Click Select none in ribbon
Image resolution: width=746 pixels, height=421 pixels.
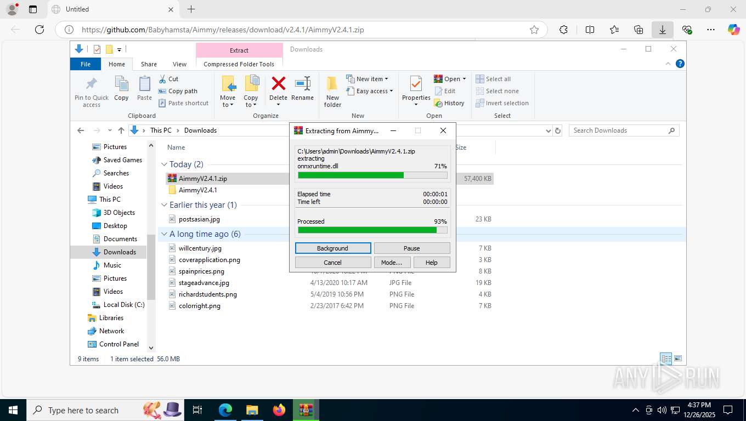click(x=497, y=91)
